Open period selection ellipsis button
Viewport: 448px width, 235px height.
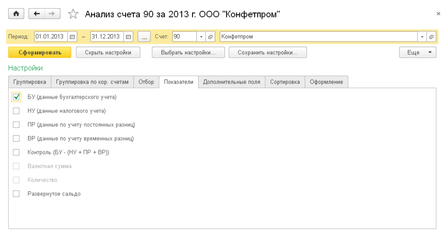(144, 37)
